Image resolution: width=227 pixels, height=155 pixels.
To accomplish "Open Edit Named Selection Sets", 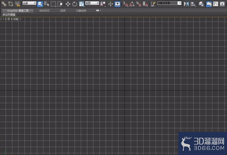I will coord(153,4).
